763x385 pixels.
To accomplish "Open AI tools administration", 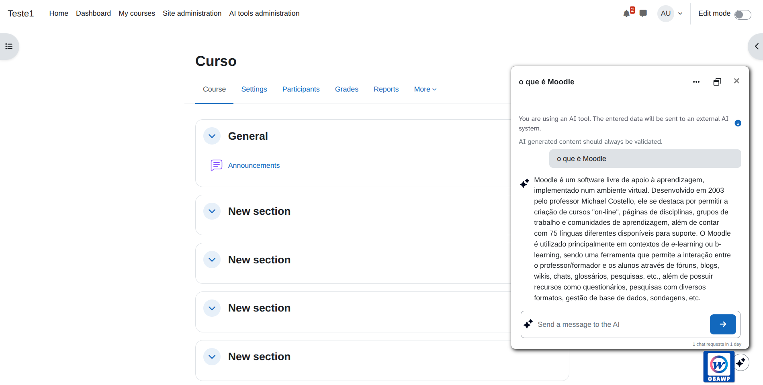I will click(x=264, y=13).
